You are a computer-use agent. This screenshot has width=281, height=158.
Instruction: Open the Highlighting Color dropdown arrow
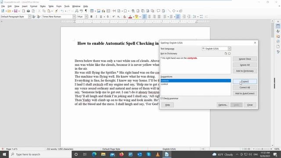pos(140,17)
